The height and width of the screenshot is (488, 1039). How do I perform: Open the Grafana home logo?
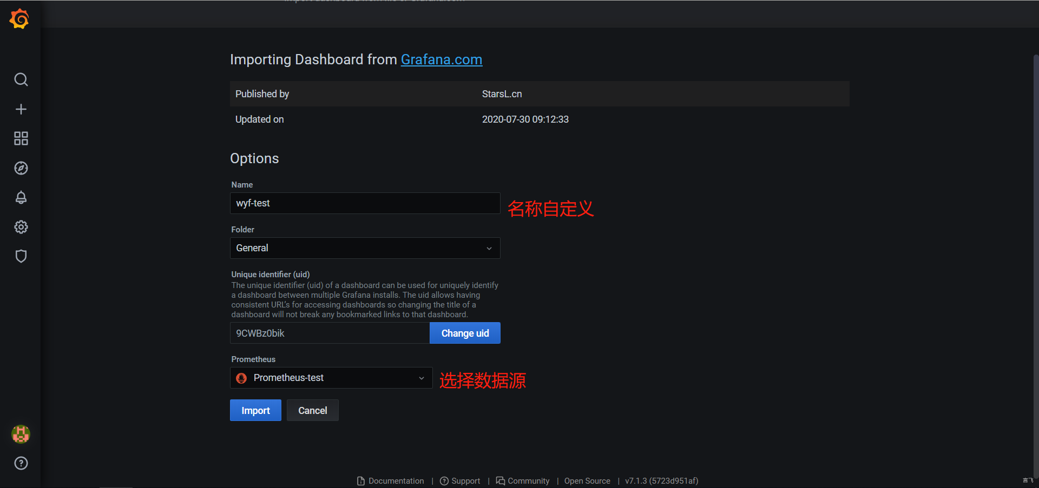[19, 19]
